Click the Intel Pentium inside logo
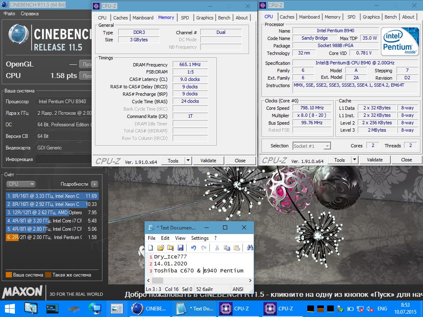 400,42
